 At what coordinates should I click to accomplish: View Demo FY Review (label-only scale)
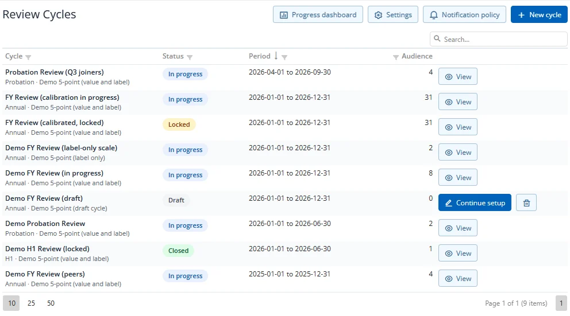458,153
